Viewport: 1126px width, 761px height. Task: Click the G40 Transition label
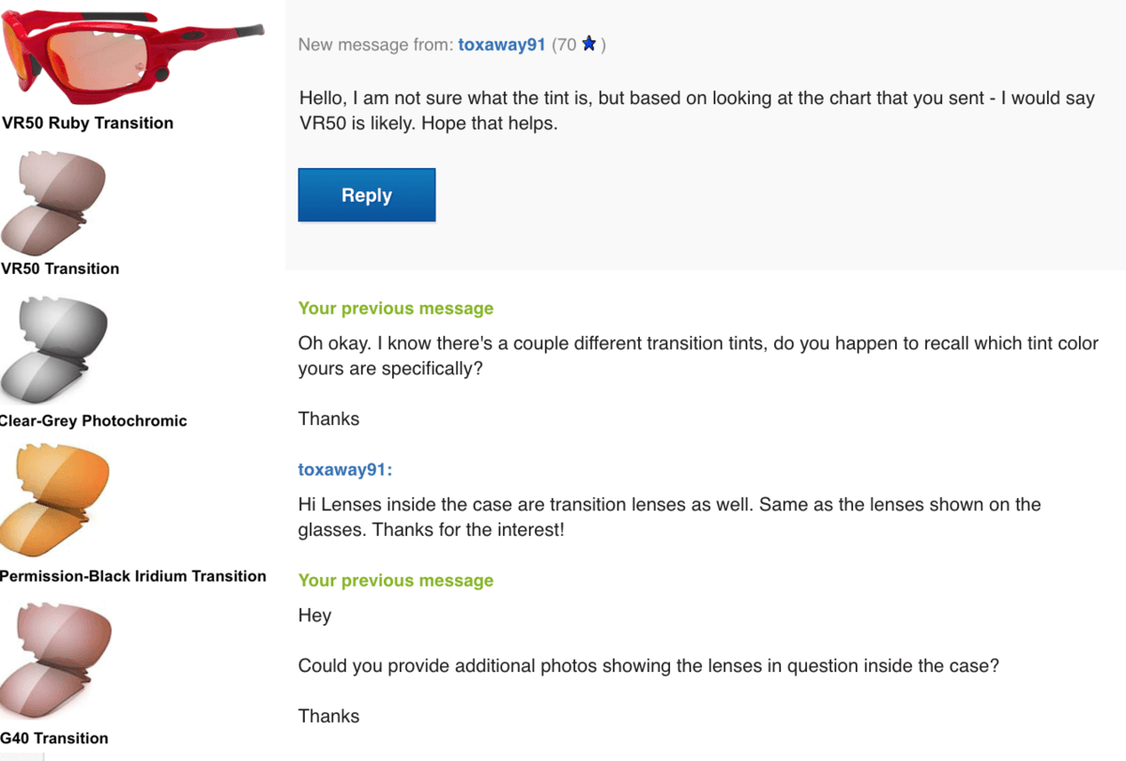pos(54,738)
